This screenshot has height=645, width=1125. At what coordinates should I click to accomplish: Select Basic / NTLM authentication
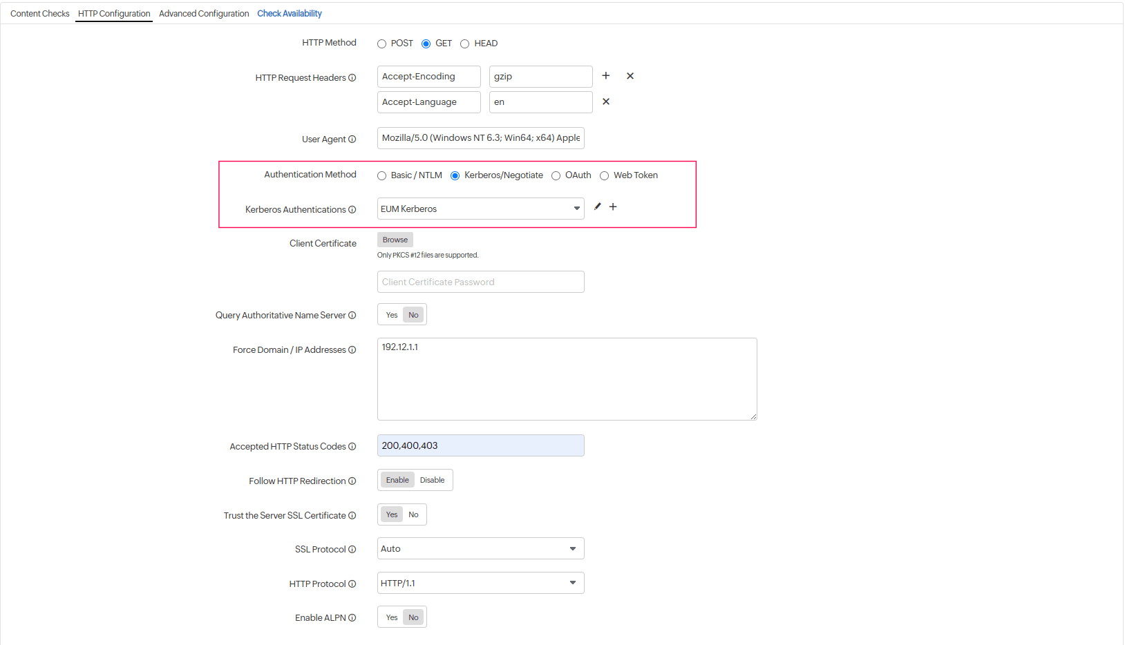381,175
